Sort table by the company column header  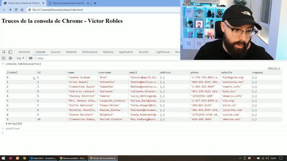coord(266,72)
